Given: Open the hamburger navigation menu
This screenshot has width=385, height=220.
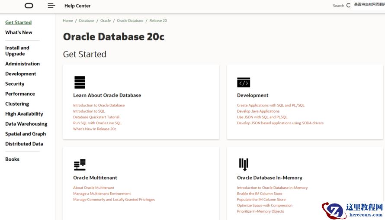Looking at the screenshot, I should click(x=51, y=6).
